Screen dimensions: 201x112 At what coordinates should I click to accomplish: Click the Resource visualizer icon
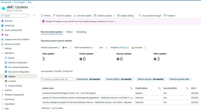[3, 44]
